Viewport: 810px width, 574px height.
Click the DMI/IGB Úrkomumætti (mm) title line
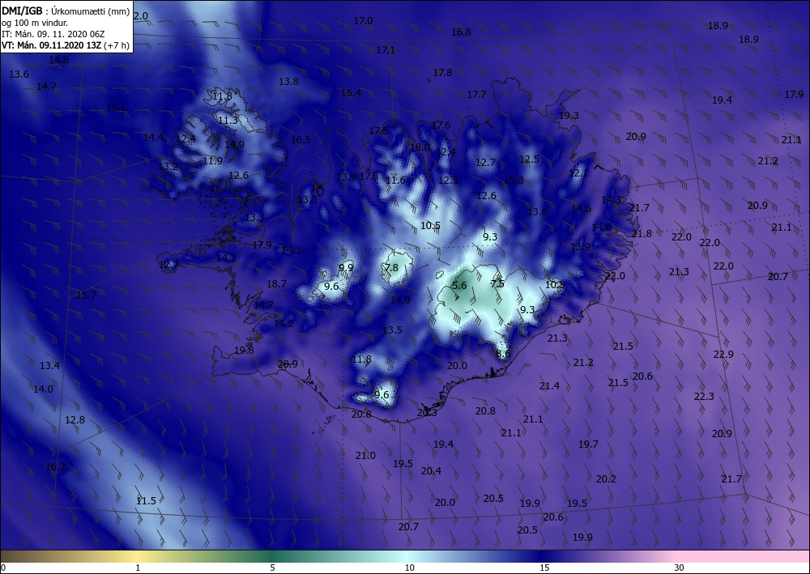[x=66, y=11]
